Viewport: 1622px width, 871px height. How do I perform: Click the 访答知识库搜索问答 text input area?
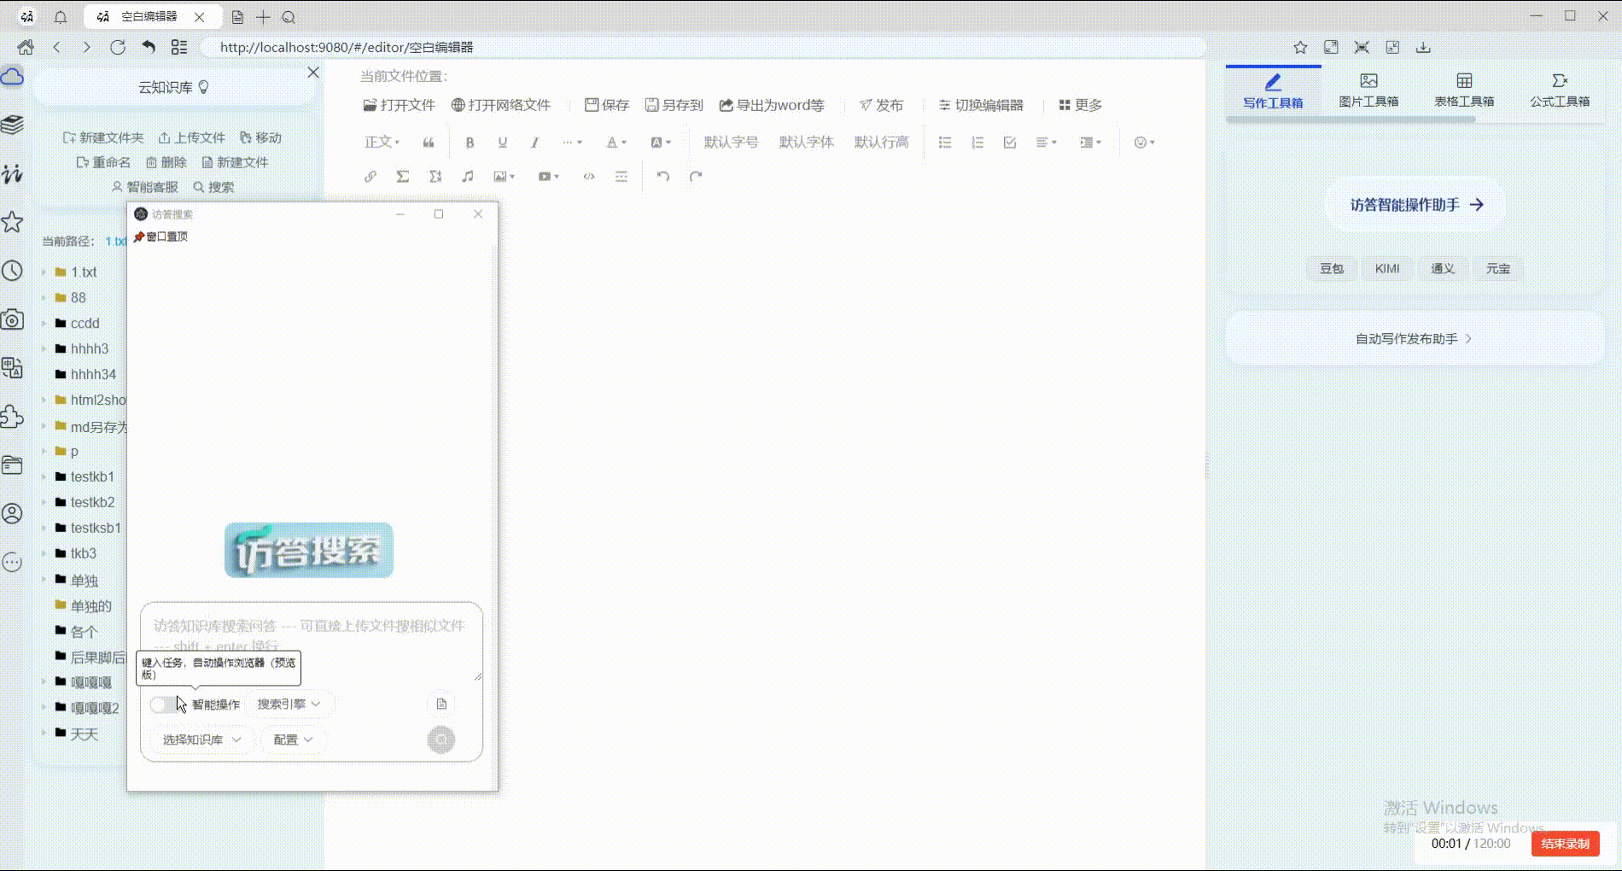click(311, 636)
